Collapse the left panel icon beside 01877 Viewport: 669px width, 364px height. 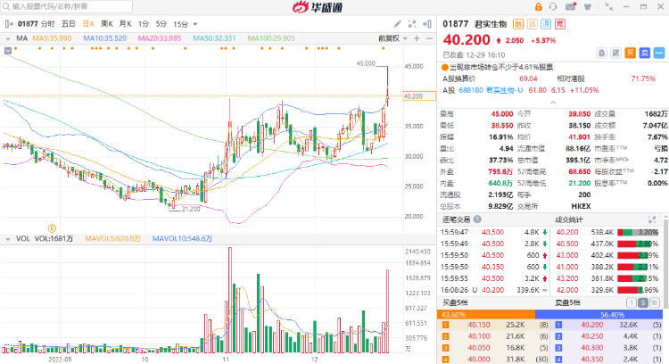tap(9, 24)
